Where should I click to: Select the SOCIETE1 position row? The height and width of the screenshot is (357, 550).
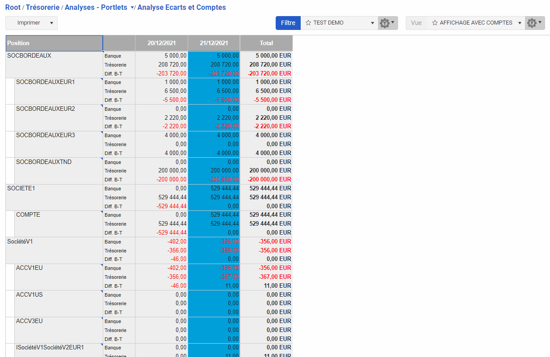click(x=21, y=189)
